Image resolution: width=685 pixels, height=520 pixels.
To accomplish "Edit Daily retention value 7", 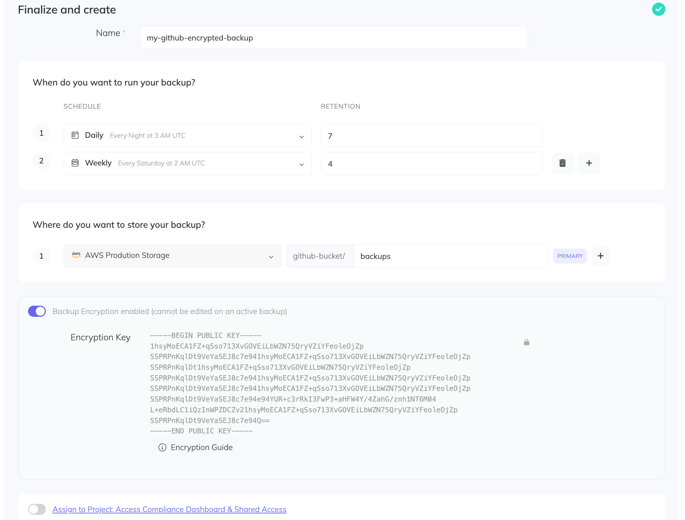I will point(431,136).
